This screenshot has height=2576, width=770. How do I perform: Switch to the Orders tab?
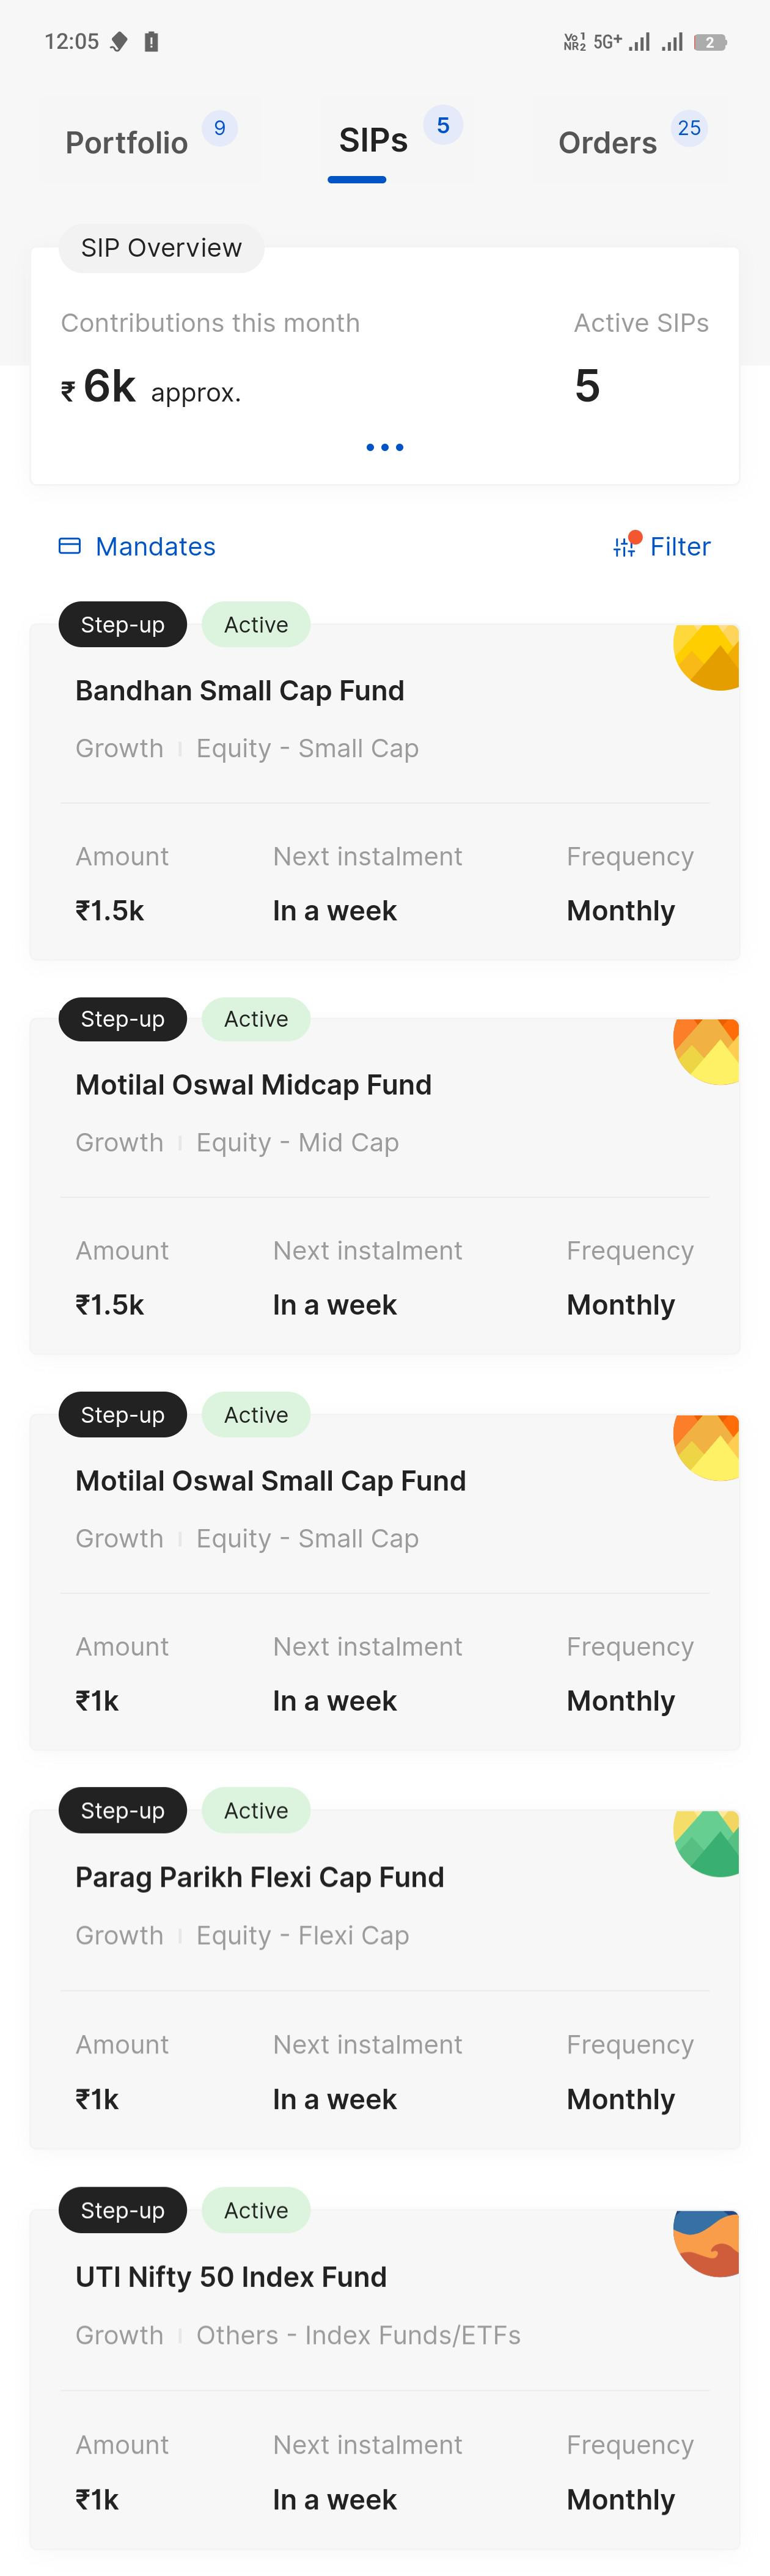[x=607, y=143]
